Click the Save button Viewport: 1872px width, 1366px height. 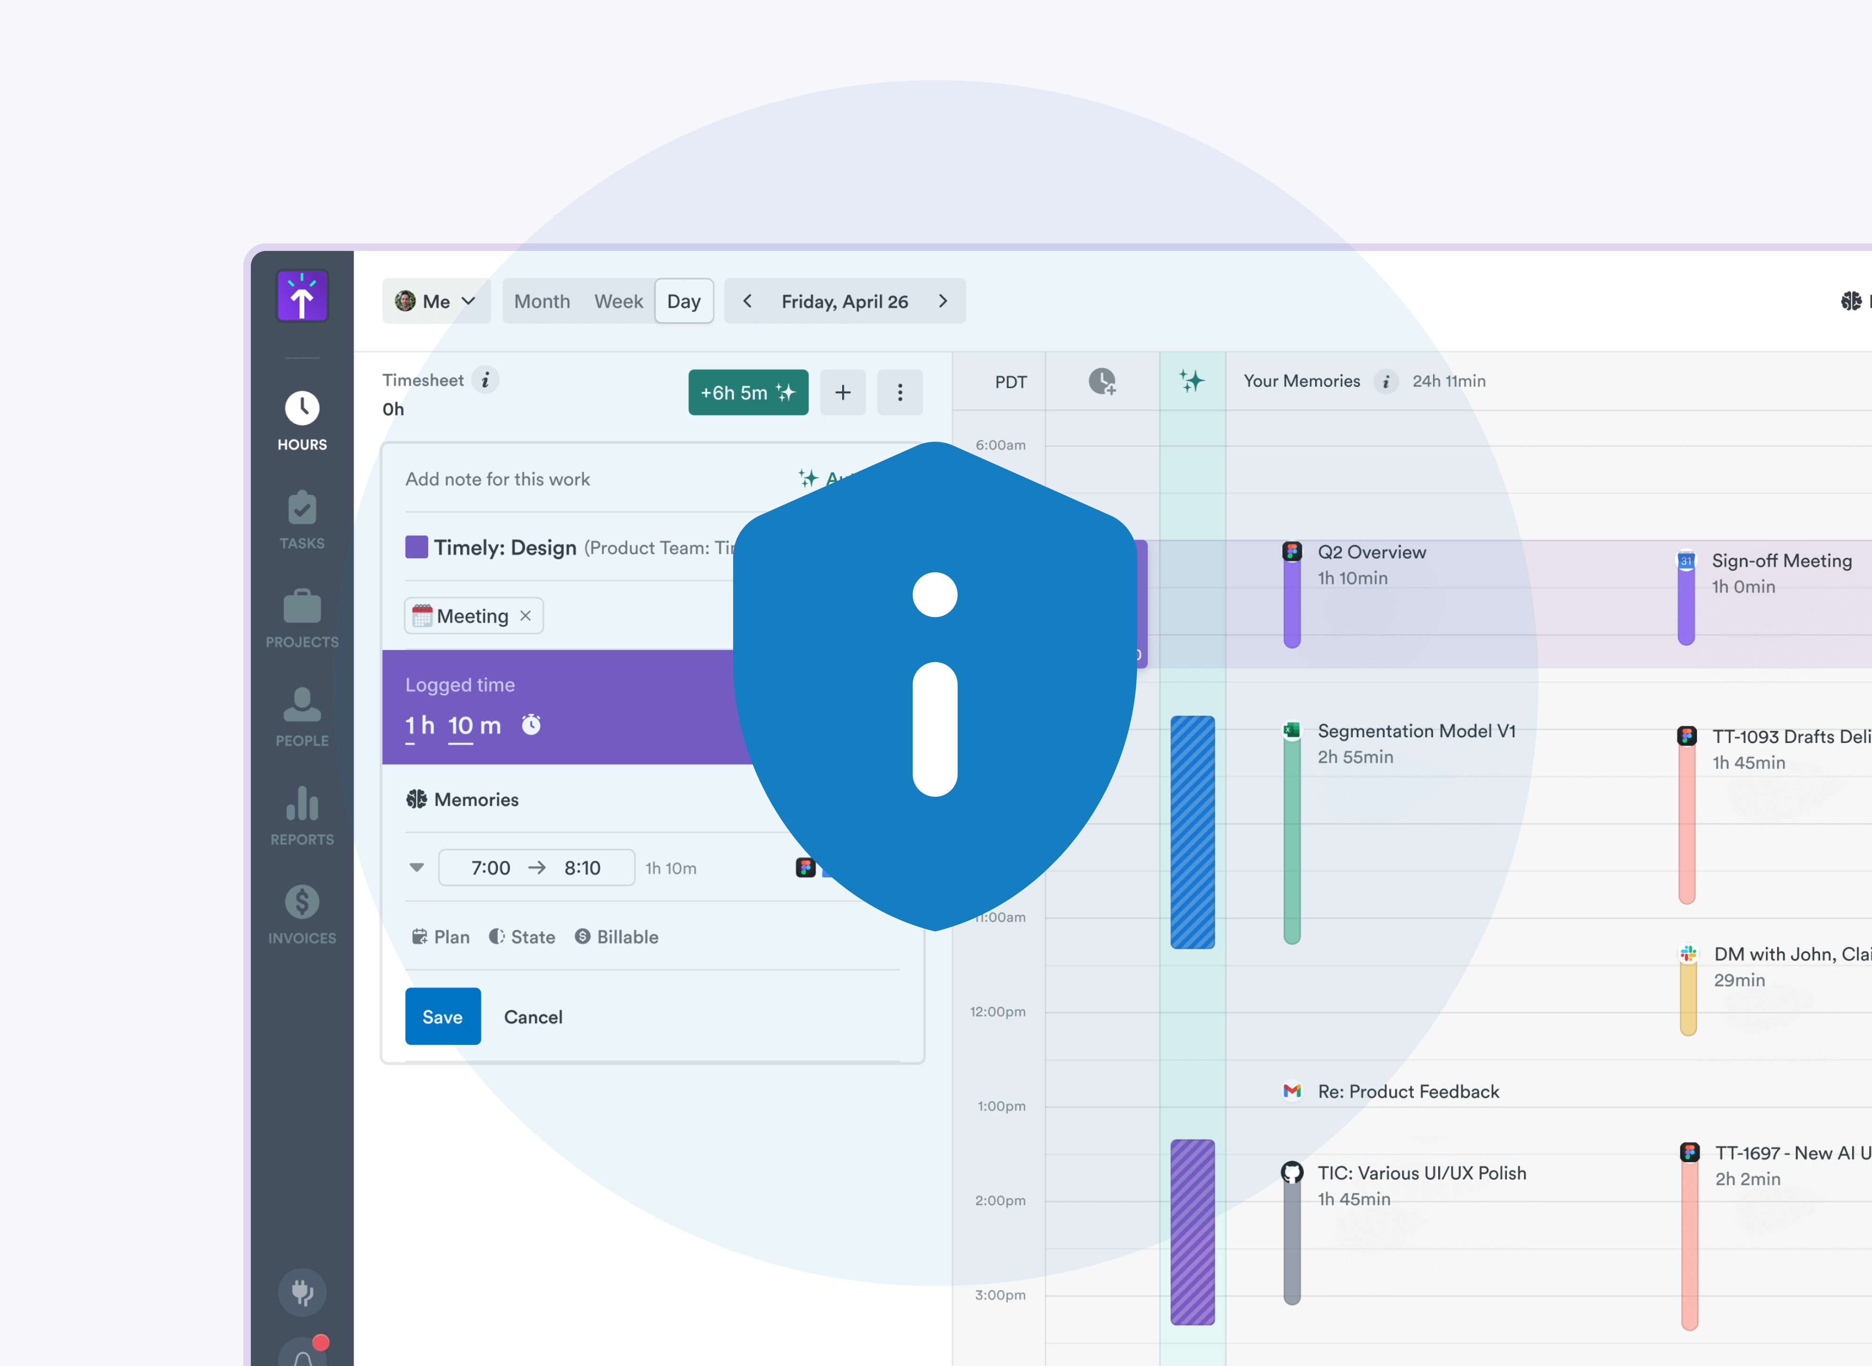pos(442,1016)
